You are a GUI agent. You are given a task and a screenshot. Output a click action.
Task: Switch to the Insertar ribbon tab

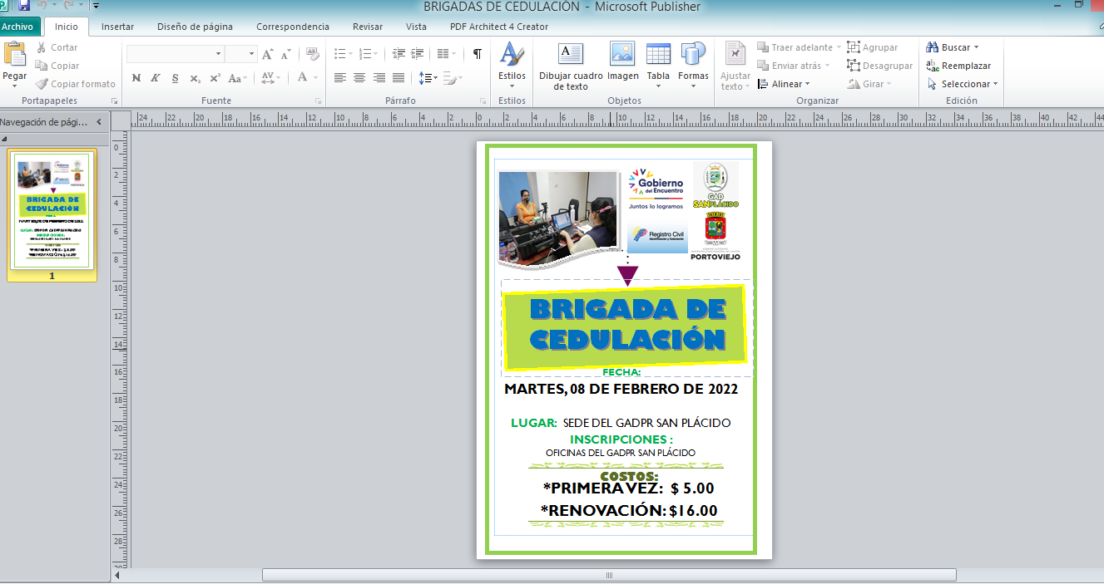[117, 27]
